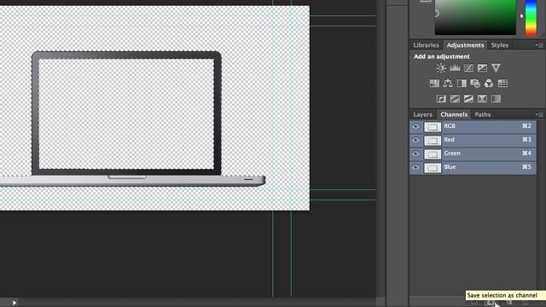The height and width of the screenshot is (307, 546).
Task: Add a Color Balance adjustment
Action: tap(448, 84)
